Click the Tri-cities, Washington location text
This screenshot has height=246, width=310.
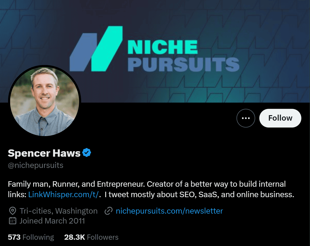click(58, 211)
